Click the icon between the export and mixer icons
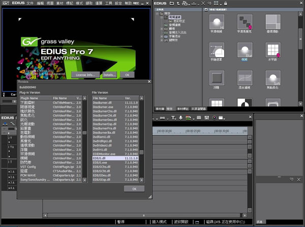 (199, 118)
